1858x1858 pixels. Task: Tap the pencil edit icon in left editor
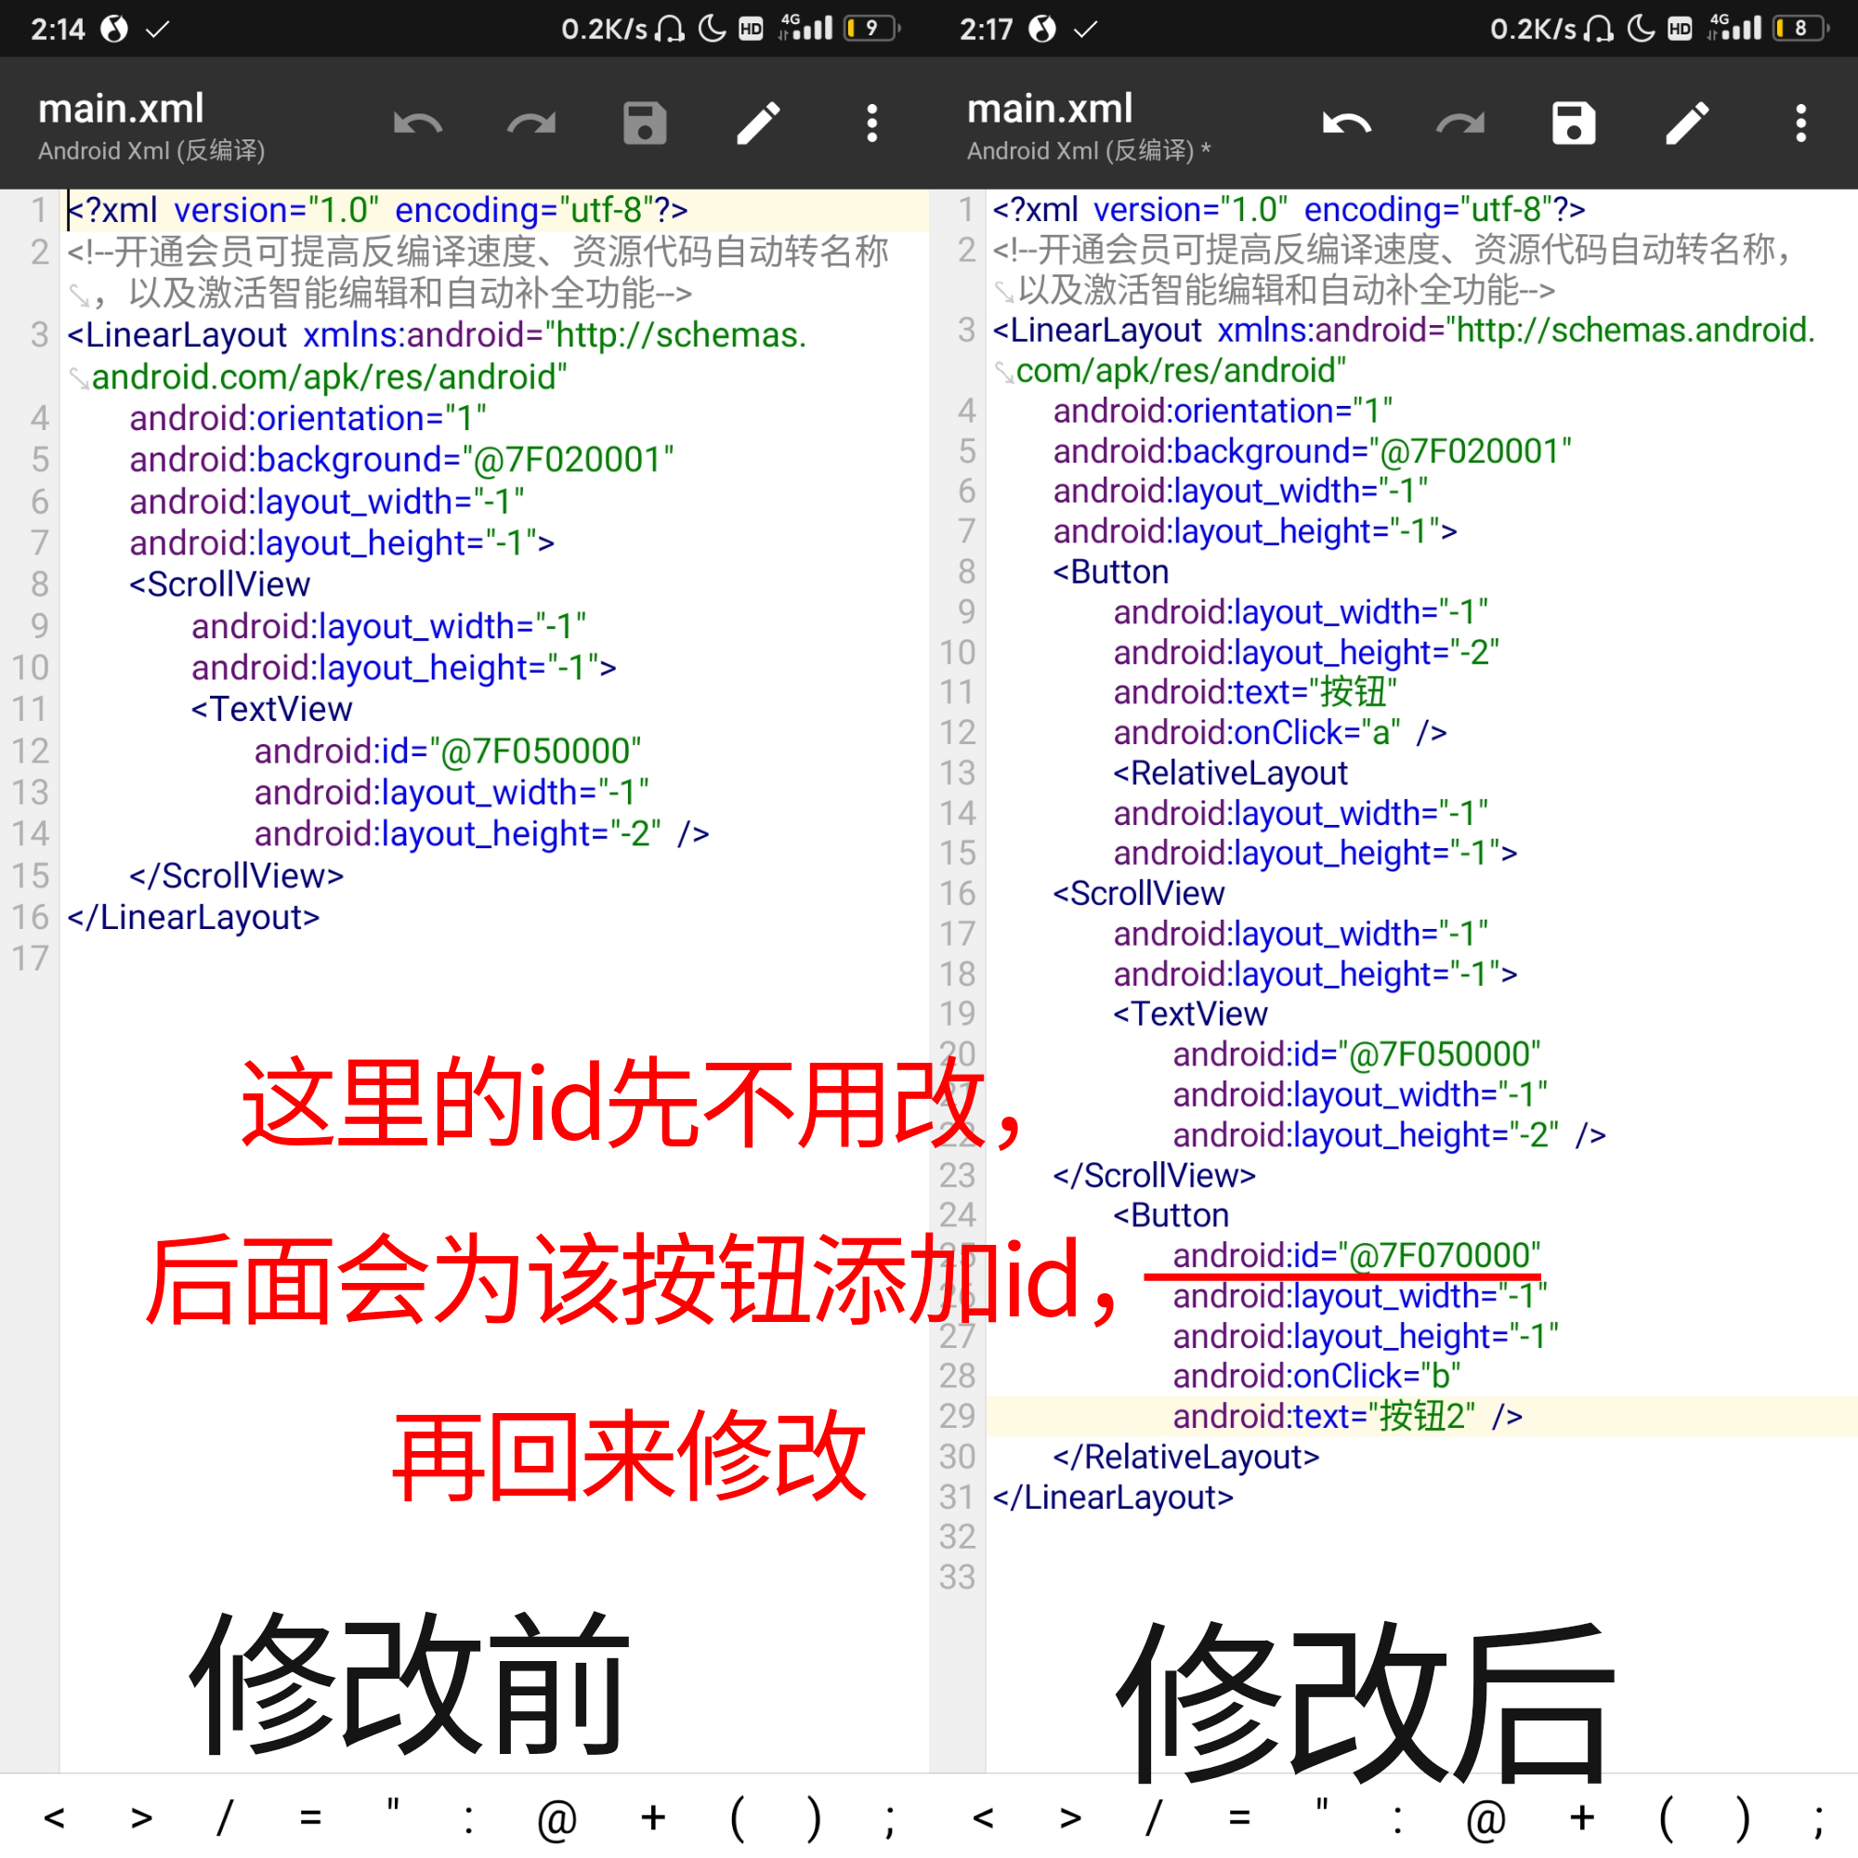[x=758, y=124]
